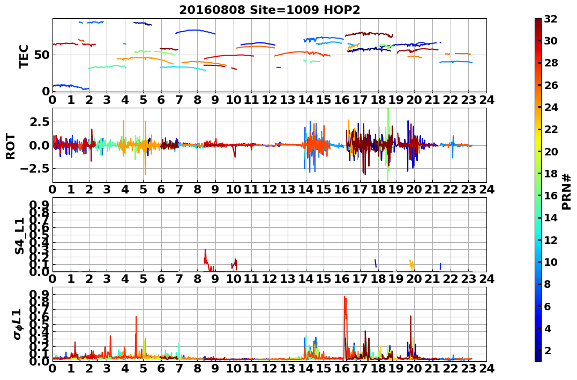Image resolution: width=577 pixels, height=380 pixels.
Task: Click the tall light-green ROT spike near hour 18.5
Action: coord(387,145)
